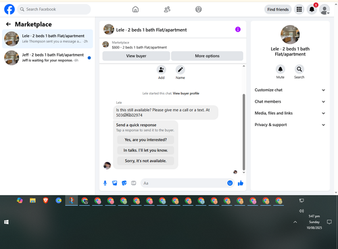Record a voice clip with microphone
This screenshot has width=338, height=249.
click(105, 183)
